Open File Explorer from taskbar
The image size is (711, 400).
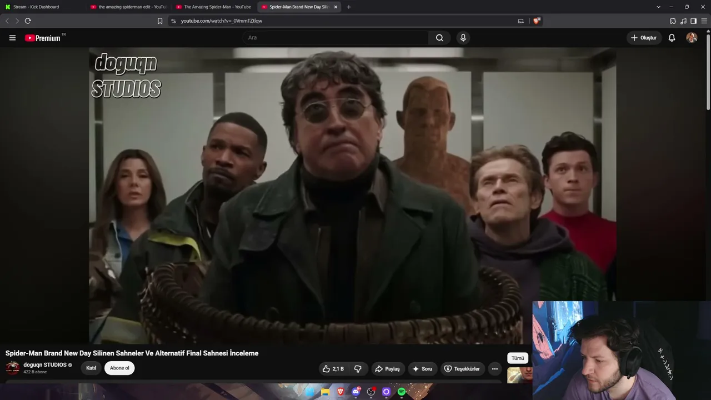[x=325, y=392]
